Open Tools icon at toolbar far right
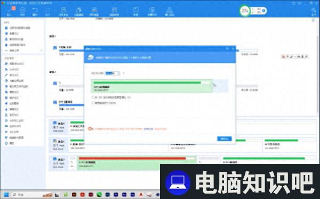320x199 pixels. [314, 11]
